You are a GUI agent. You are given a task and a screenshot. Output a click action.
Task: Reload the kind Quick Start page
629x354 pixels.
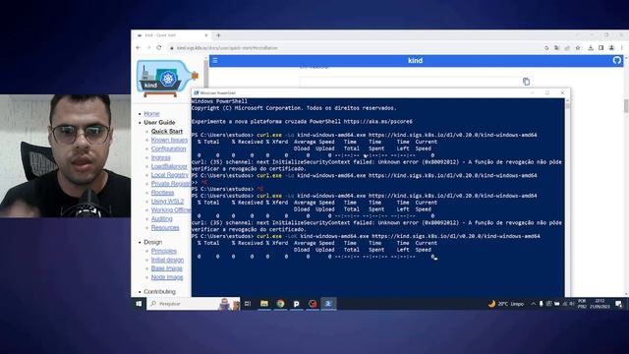(x=159, y=47)
